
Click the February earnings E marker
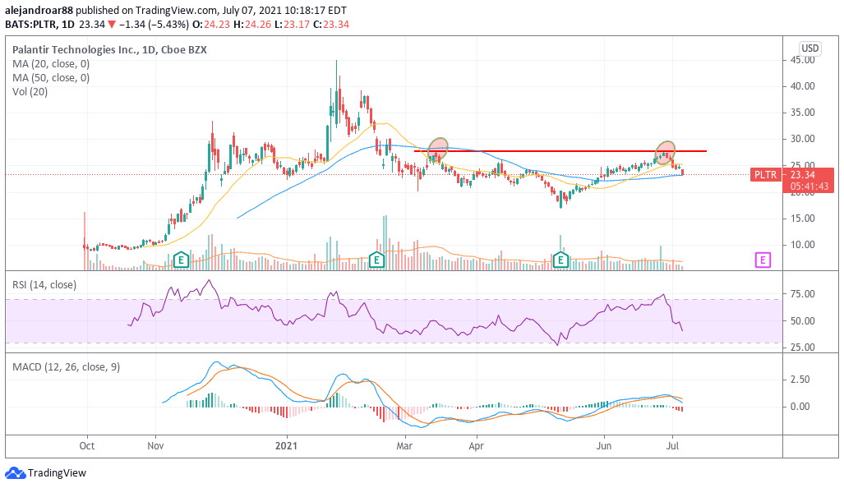pyautogui.click(x=376, y=260)
